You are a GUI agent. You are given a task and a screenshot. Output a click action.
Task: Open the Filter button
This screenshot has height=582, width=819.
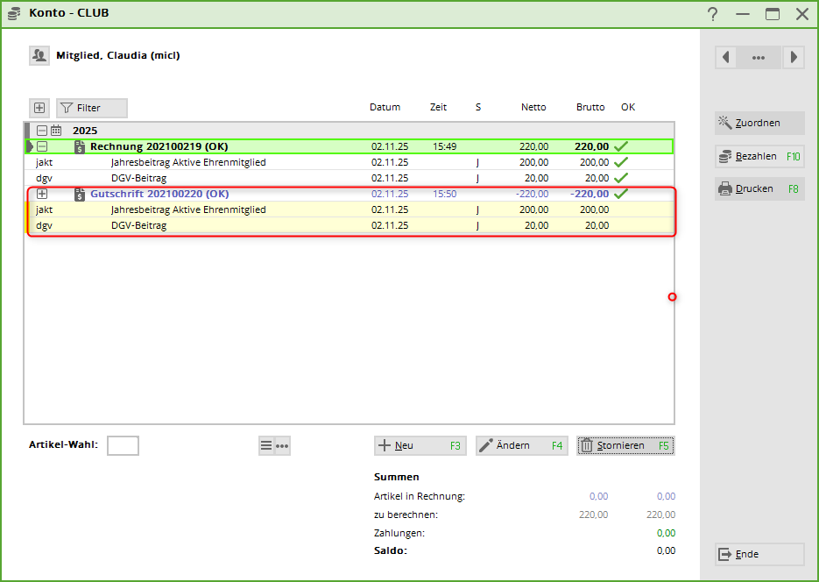pos(92,108)
